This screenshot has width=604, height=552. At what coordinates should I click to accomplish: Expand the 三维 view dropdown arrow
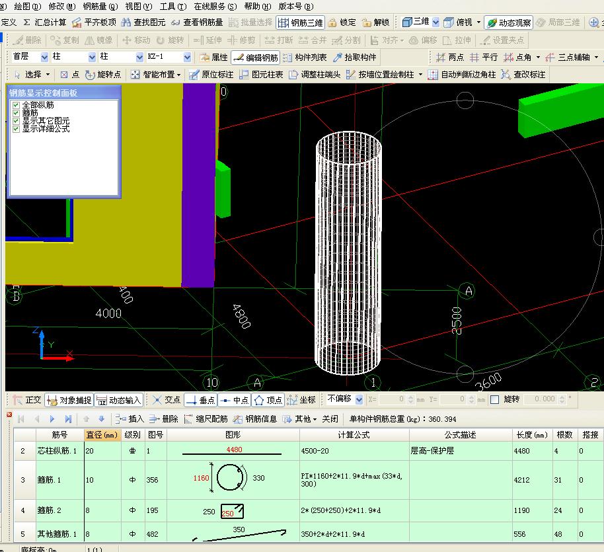tap(435, 22)
